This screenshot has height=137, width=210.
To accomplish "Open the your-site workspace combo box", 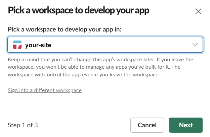I will [105, 45].
